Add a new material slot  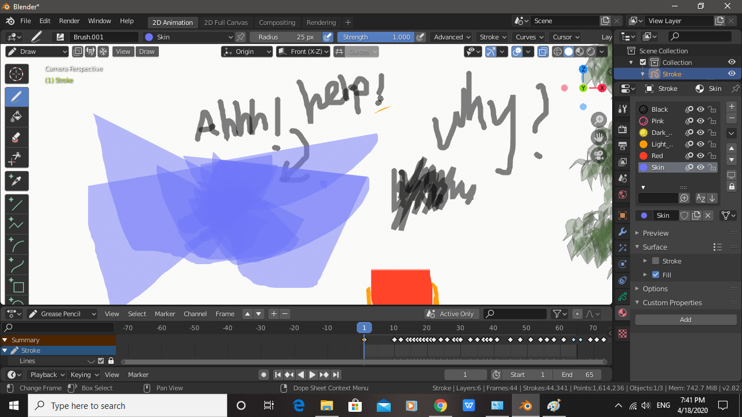pyautogui.click(x=732, y=107)
